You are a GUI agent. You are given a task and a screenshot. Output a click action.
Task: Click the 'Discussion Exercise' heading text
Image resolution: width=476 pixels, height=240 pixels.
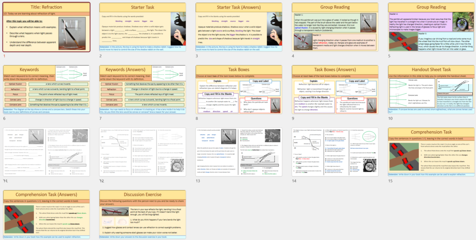pos(143,194)
